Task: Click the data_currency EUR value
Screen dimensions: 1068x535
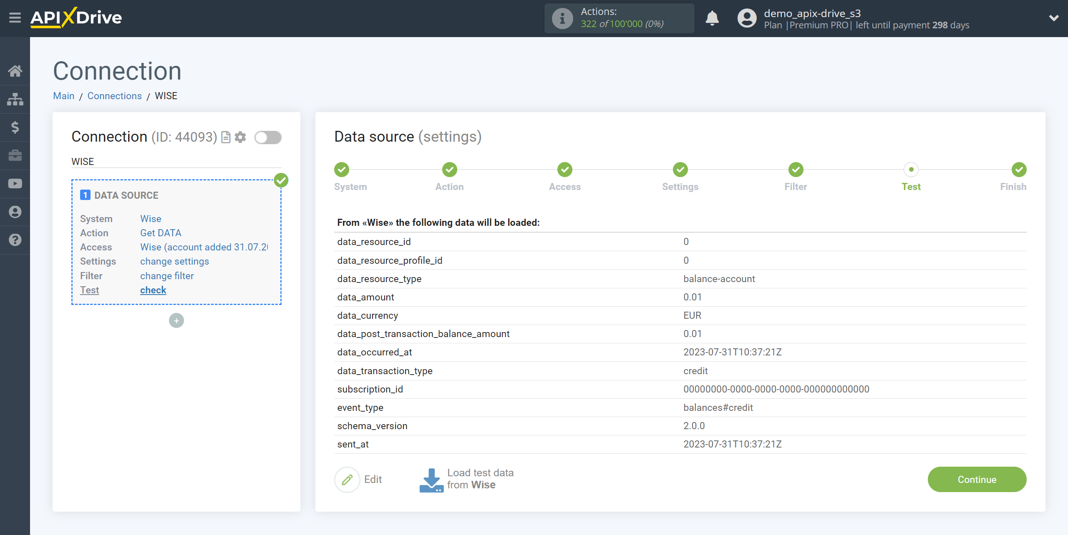Action: click(693, 315)
